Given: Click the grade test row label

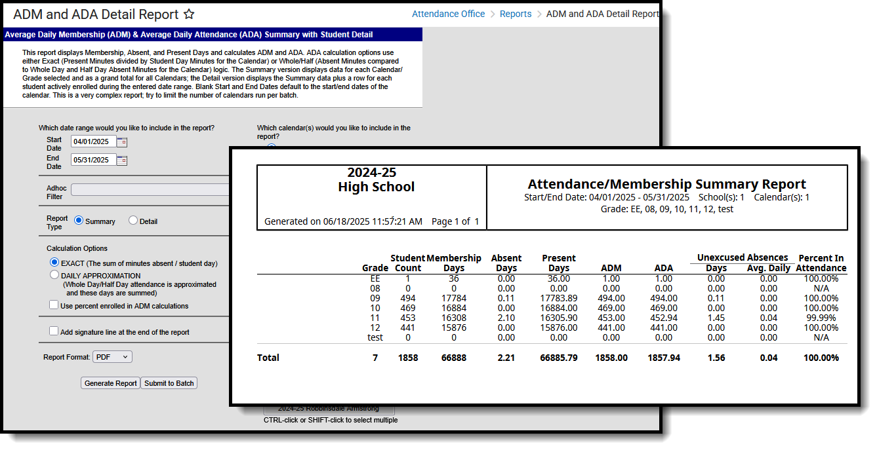Looking at the screenshot, I should tap(375, 337).
